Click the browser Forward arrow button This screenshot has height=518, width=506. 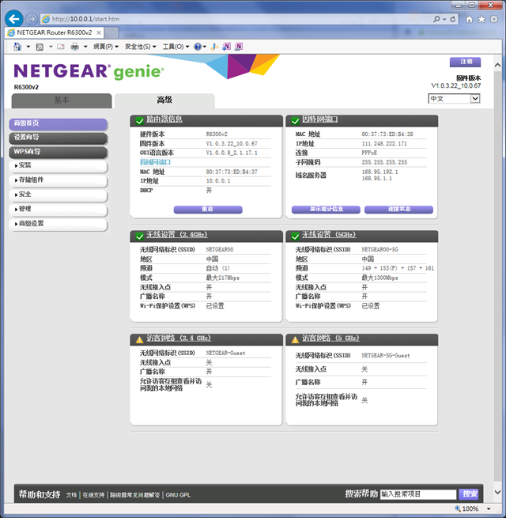coord(32,19)
